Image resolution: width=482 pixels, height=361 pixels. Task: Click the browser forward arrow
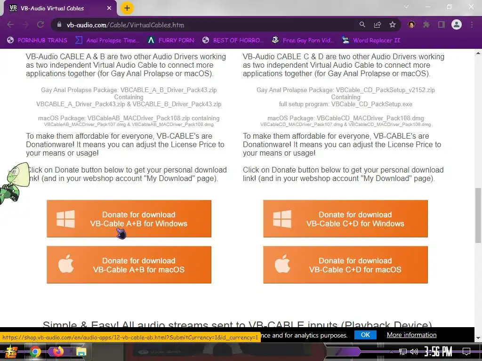pos(25,24)
